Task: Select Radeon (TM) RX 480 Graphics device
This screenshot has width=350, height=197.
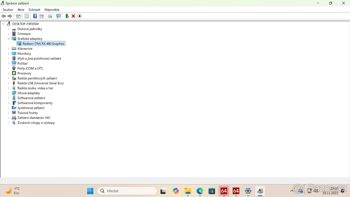Action: pyautogui.click(x=43, y=44)
